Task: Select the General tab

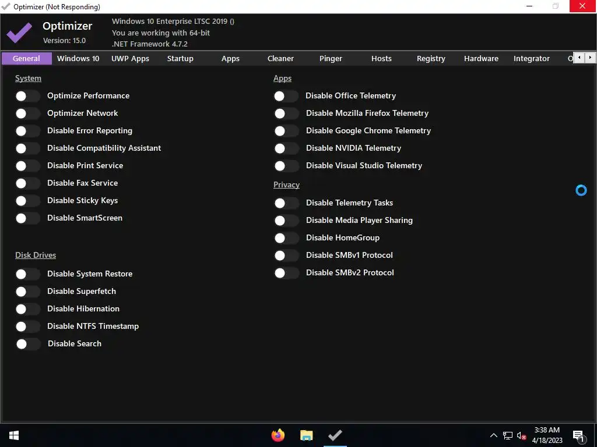Action: click(x=27, y=59)
